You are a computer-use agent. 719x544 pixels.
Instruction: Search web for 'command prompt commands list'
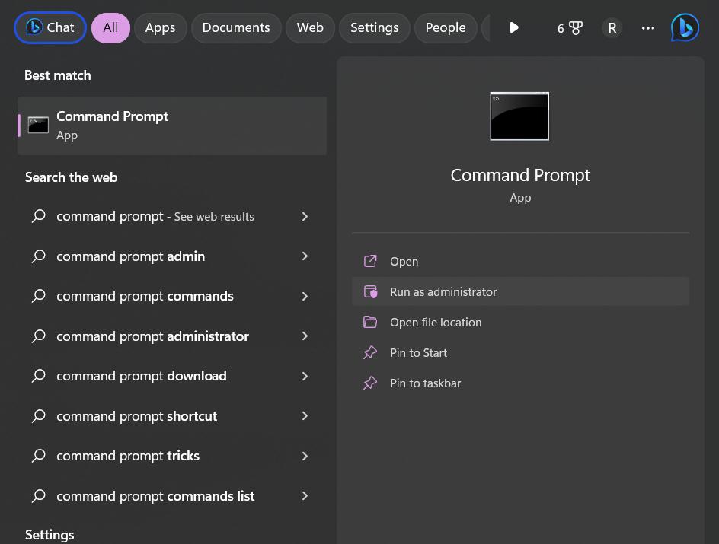point(155,496)
